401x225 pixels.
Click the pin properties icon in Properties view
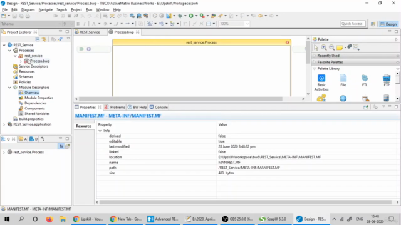coord(366,107)
